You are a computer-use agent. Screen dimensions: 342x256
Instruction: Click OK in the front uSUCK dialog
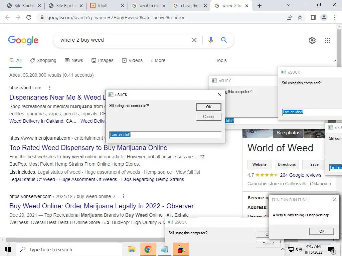click(x=209, y=107)
